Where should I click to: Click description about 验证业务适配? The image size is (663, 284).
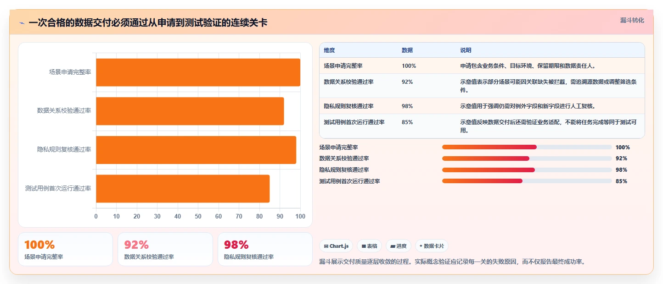pyautogui.click(x=549, y=126)
